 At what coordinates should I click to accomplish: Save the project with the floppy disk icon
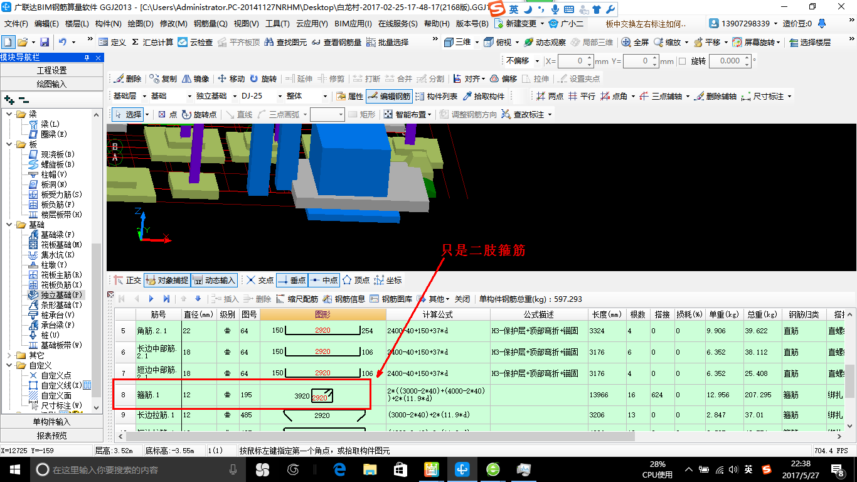click(x=45, y=42)
